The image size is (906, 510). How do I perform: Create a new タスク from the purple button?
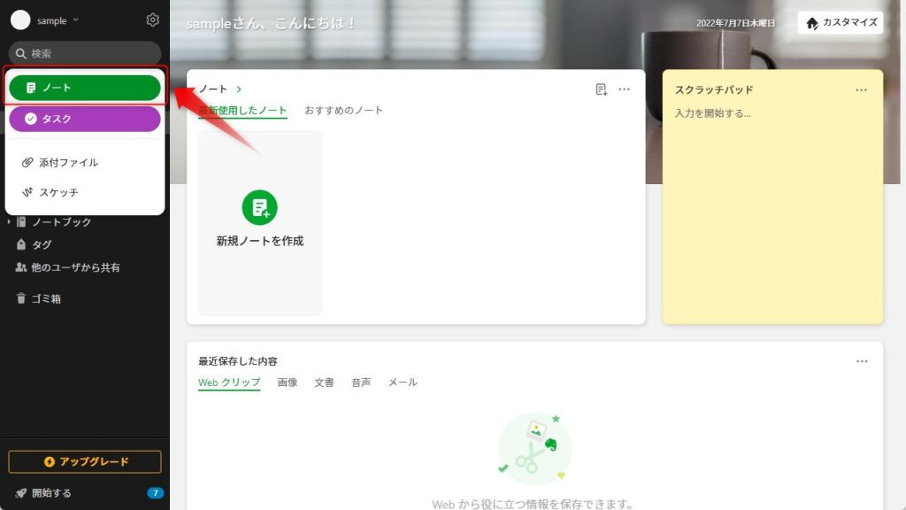84,119
